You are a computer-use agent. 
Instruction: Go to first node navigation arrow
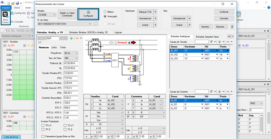[x=39, y=38]
